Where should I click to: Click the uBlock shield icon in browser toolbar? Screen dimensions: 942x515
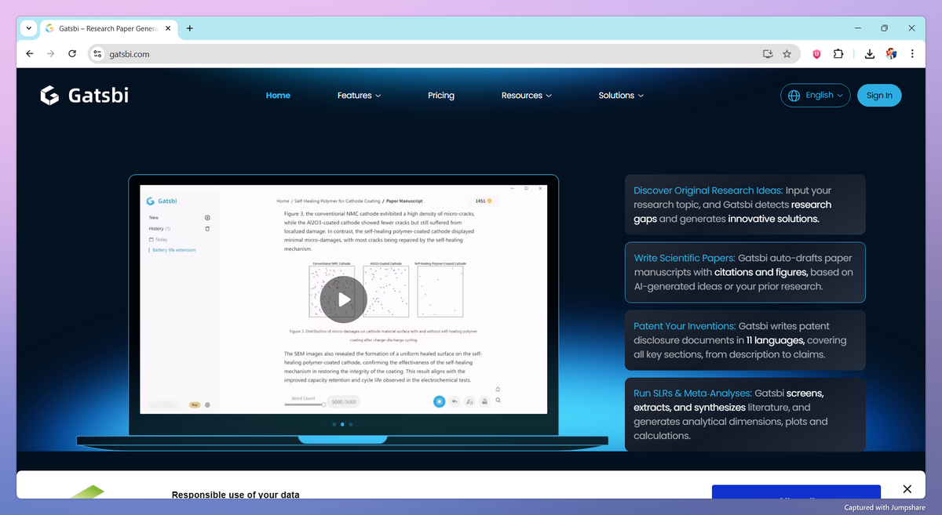(x=816, y=54)
